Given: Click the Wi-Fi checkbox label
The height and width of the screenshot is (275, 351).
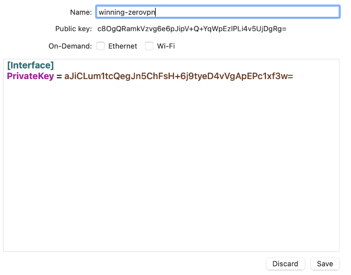Looking at the screenshot, I should click(166, 46).
